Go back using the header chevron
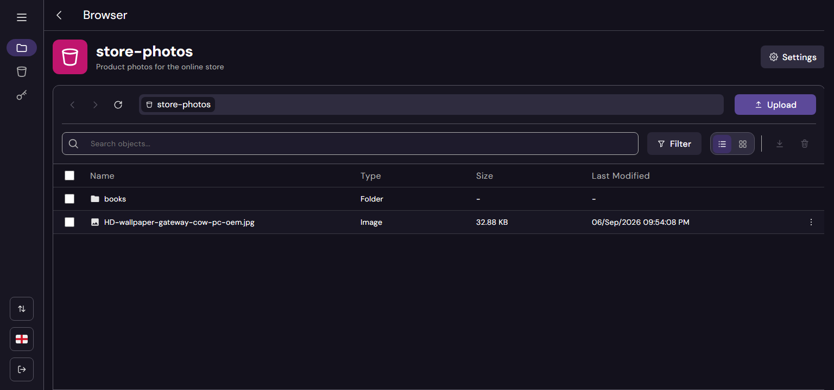The height and width of the screenshot is (390, 834). [59, 15]
